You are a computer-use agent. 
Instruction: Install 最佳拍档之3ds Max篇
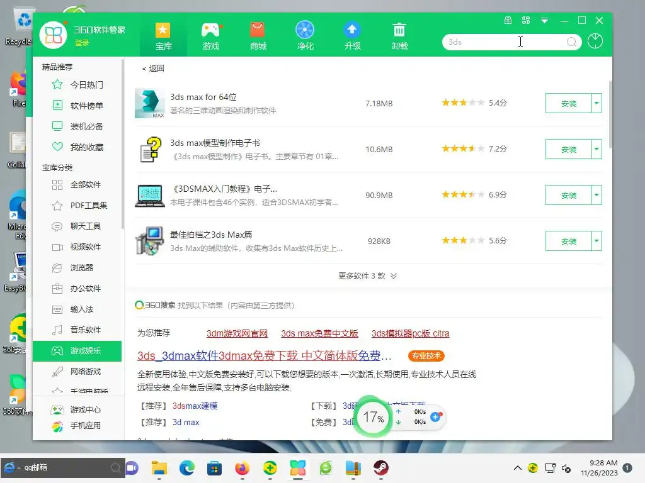[569, 241]
